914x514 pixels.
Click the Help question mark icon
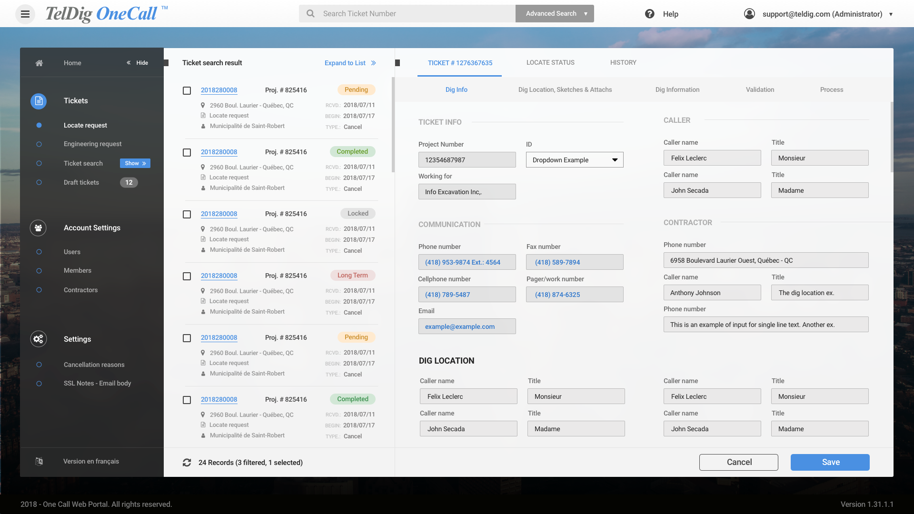coord(649,14)
